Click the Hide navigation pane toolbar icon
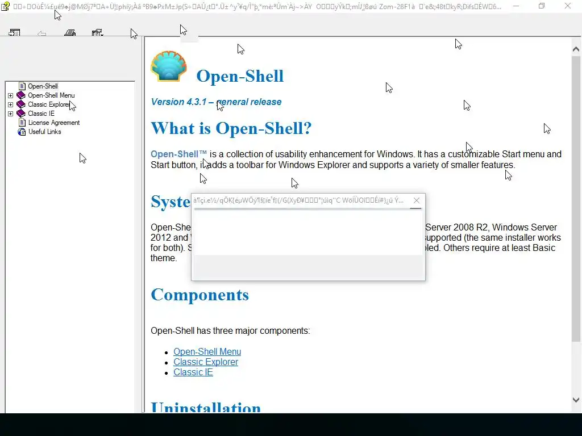 (14, 32)
